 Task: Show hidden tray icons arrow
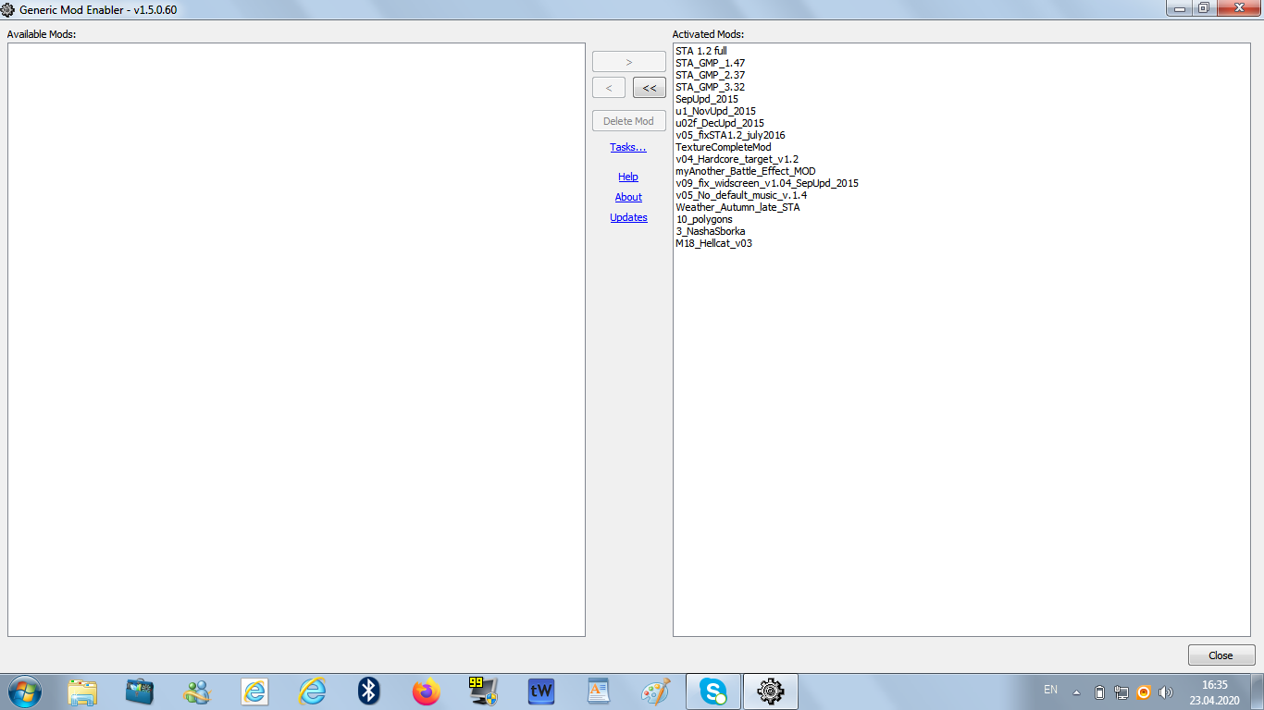[1076, 692]
